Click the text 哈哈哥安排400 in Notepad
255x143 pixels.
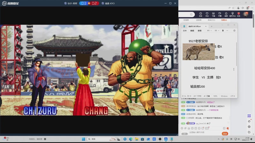205,68
